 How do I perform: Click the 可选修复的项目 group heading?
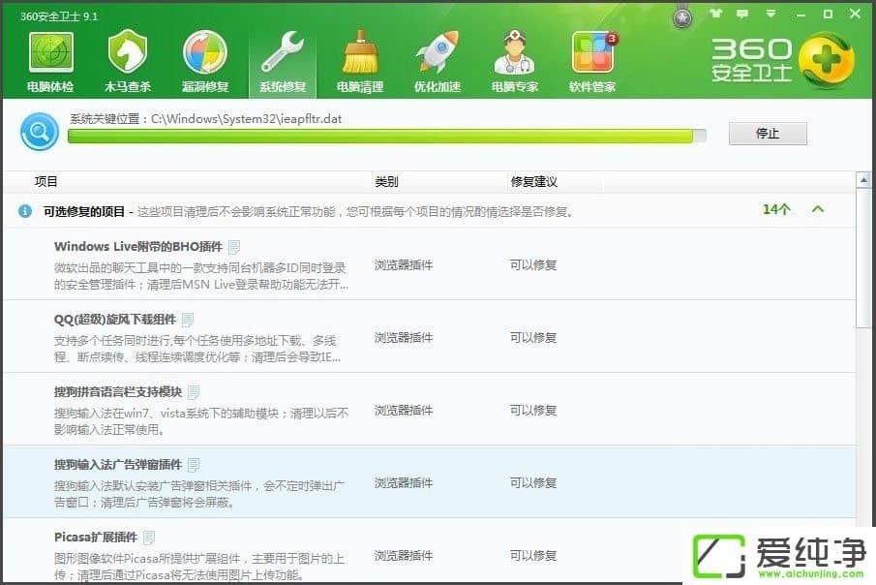[x=84, y=212]
